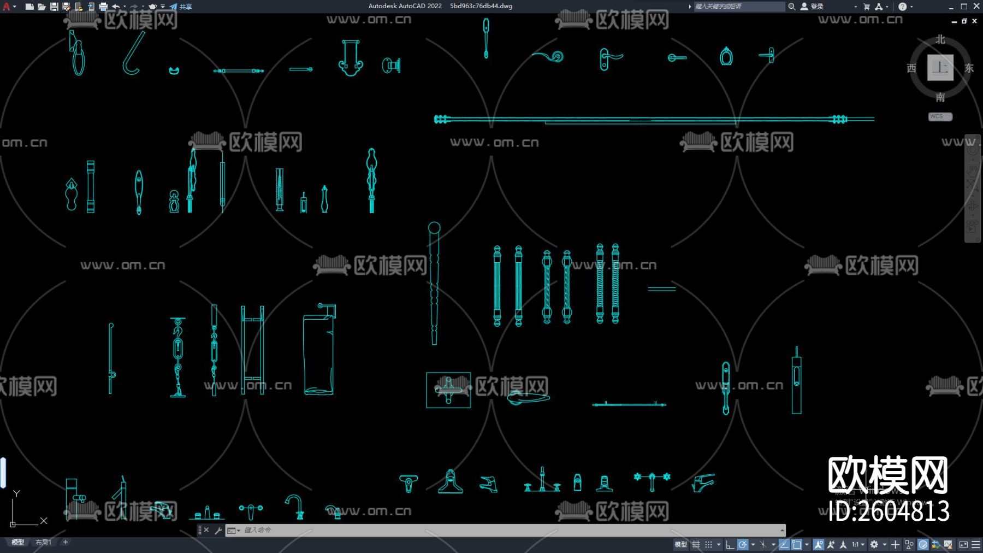Click the 共享 share button
The height and width of the screenshot is (553, 983).
[181, 7]
